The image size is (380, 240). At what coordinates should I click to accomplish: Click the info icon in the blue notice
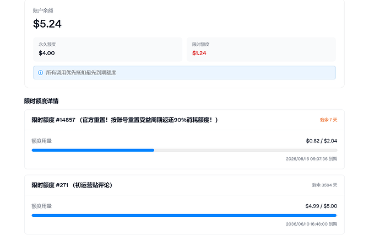click(40, 73)
